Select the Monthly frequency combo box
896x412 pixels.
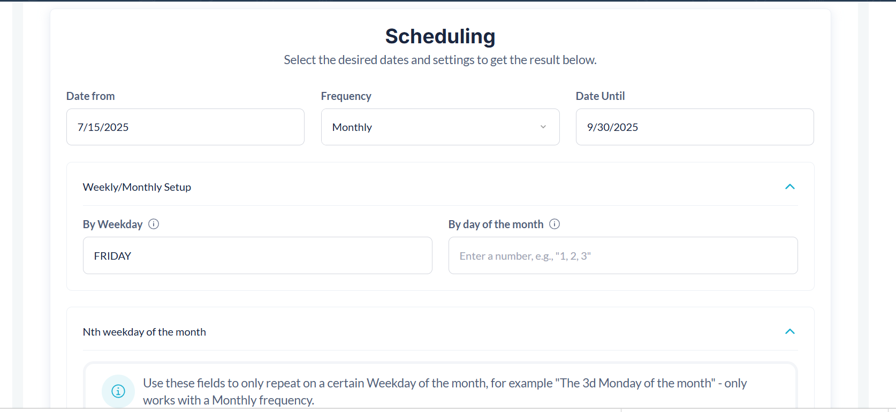point(440,127)
